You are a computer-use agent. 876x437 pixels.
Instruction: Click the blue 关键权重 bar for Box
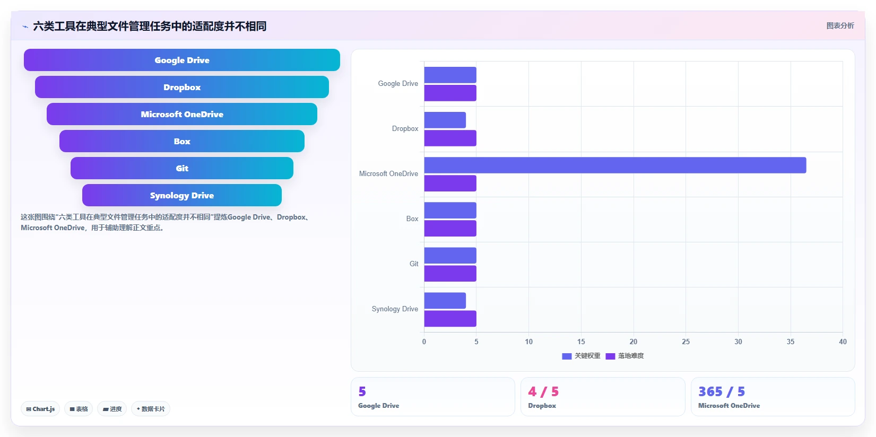[x=450, y=210]
